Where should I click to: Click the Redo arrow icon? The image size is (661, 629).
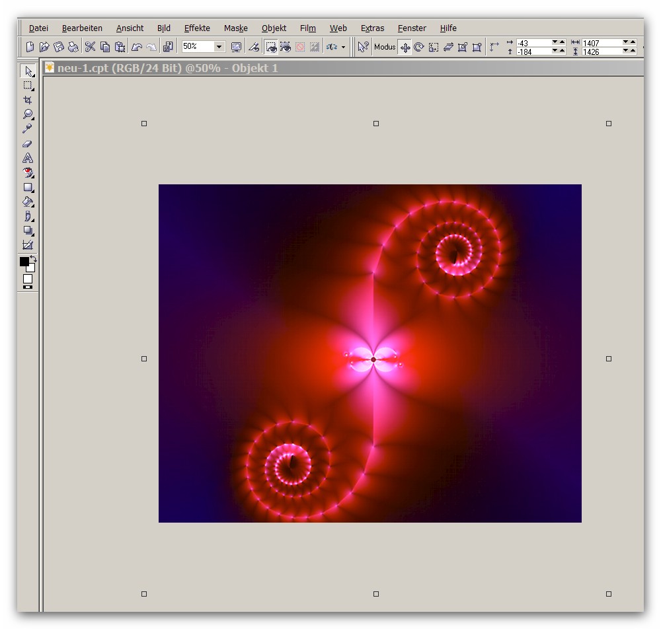(151, 47)
